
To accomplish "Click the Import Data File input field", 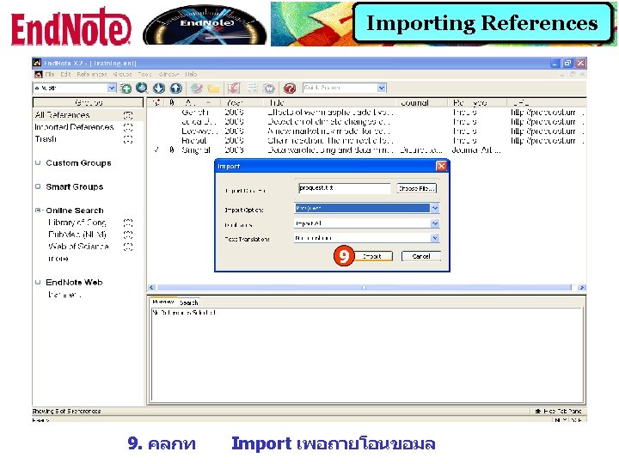I will pos(344,188).
